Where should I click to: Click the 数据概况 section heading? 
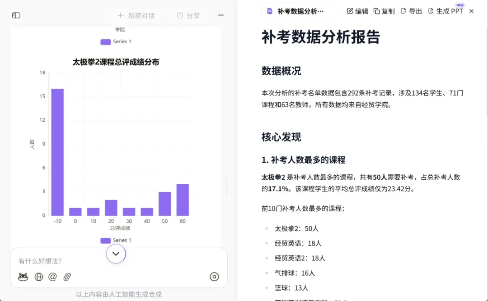[x=281, y=71]
